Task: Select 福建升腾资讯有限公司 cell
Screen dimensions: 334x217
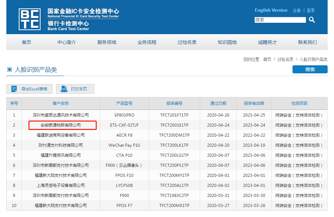Action: pos(61,155)
